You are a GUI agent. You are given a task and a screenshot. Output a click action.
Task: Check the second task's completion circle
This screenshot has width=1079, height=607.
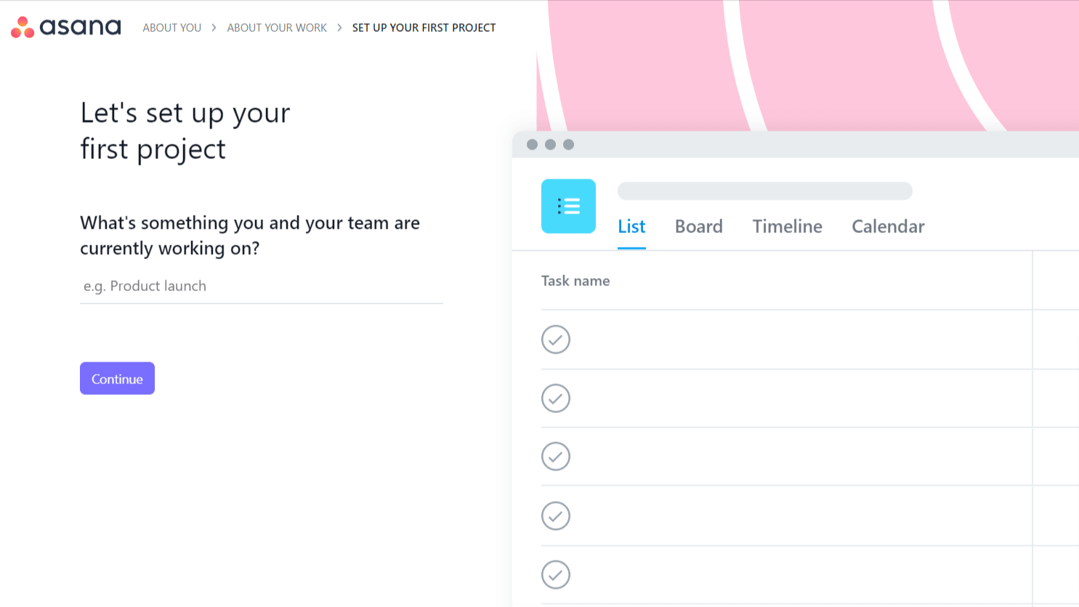[556, 398]
